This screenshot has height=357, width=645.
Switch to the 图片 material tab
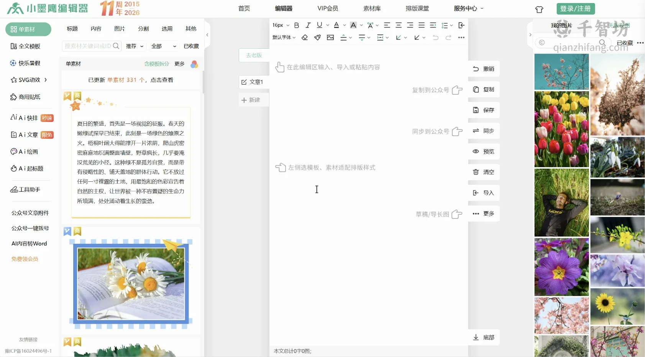120,29
